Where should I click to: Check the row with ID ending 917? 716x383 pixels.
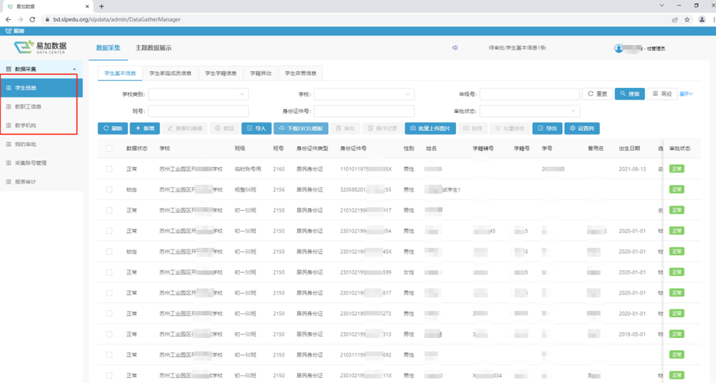click(109, 210)
